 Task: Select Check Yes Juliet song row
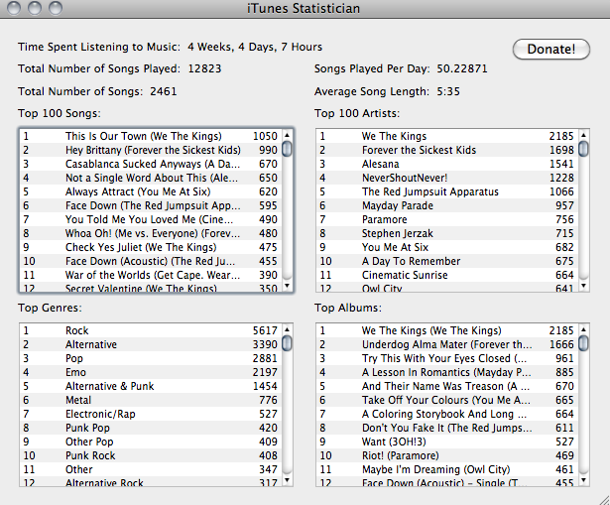click(x=151, y=247)
